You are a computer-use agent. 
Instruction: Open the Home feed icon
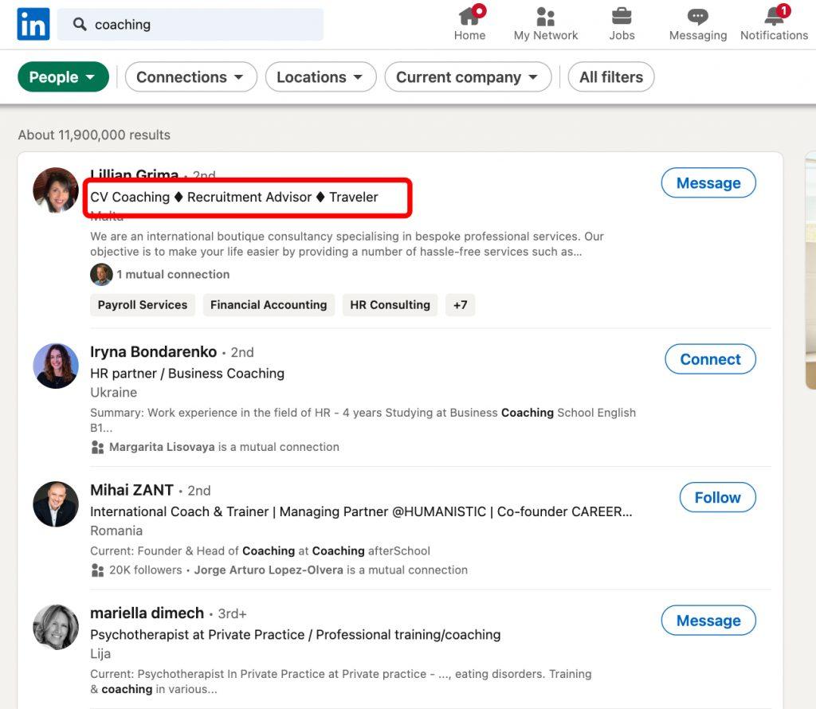click(469, 16)
